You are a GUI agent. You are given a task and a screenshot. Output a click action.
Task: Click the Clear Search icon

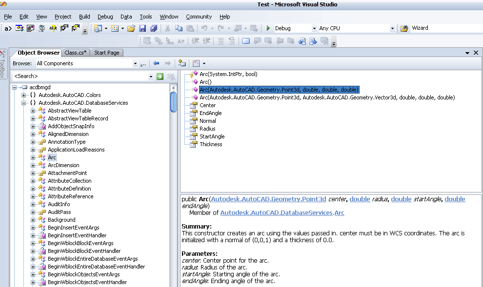(x=171, y=77)
